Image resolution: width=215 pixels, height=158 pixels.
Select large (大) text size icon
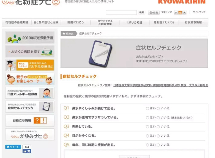pos(184,13)
